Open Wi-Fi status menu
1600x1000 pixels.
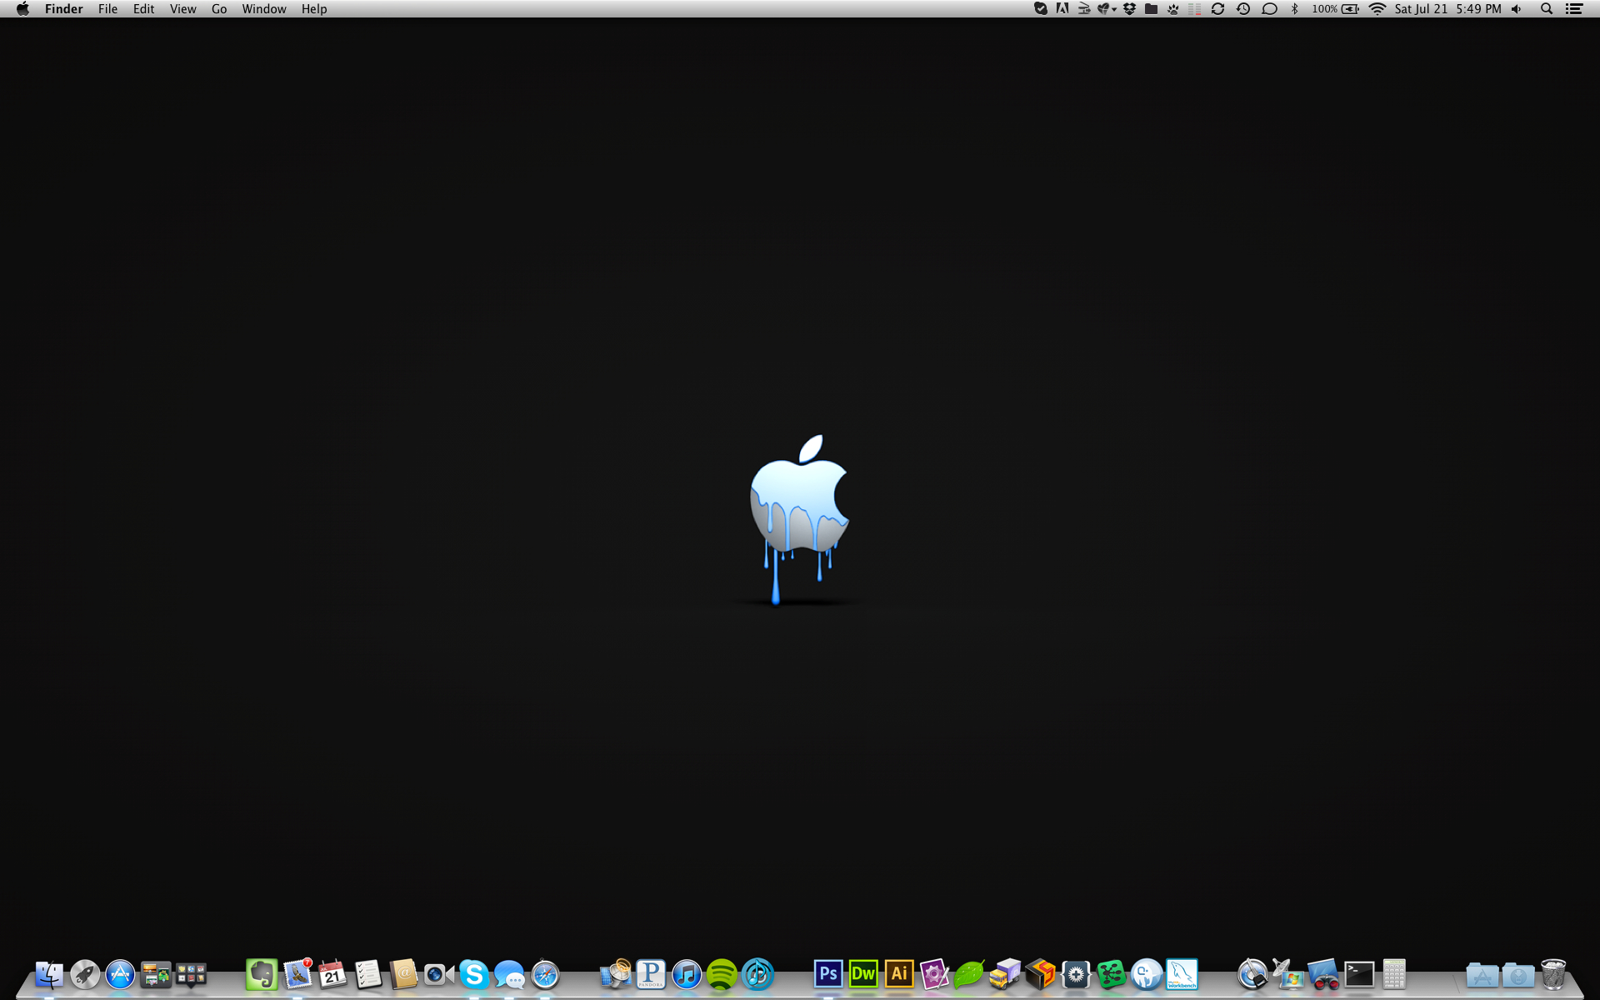tap(1377, 8)
